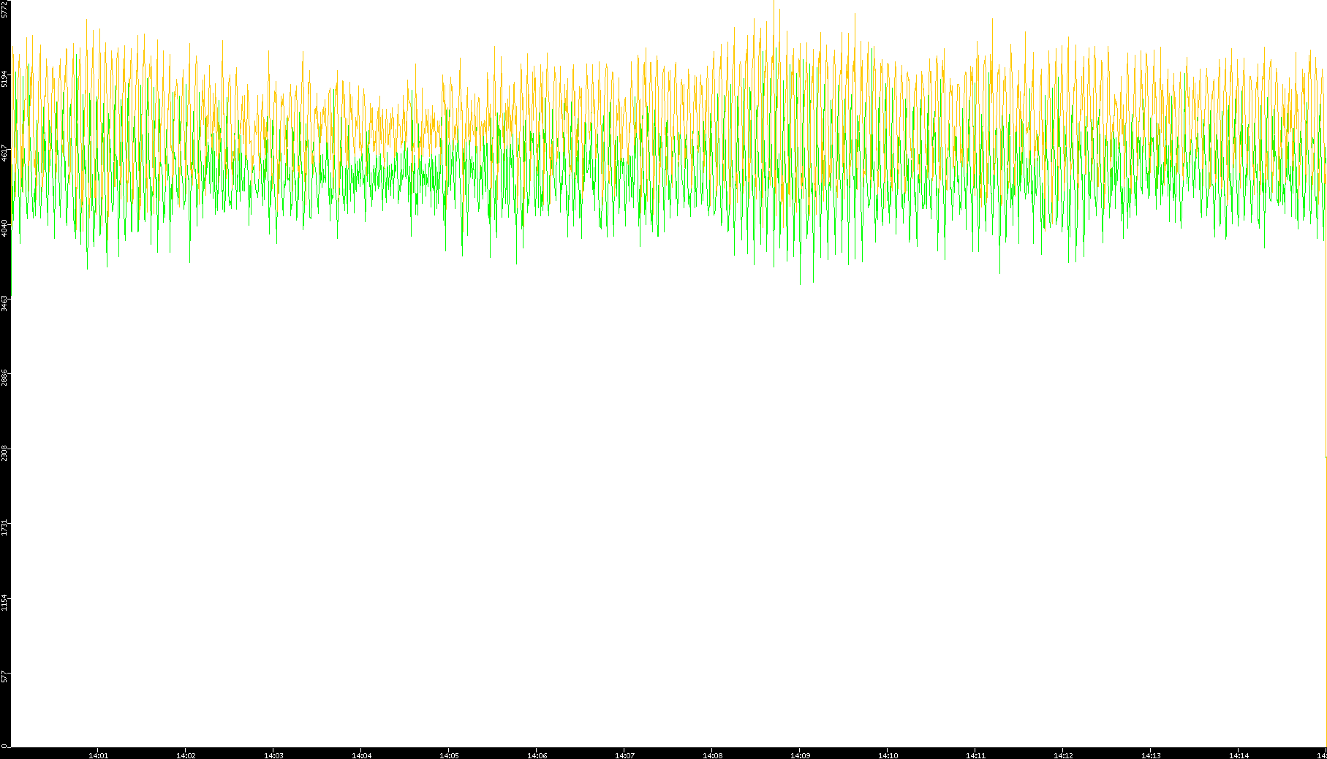Pick the 1731 value axis label
Image resolution: width=1327 pixels, height=759 pixels.
point(5,527)
